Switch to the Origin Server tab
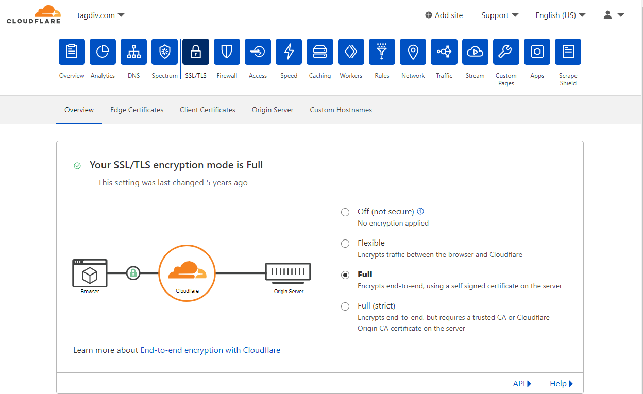643x394 pixels. click(273, 110)
